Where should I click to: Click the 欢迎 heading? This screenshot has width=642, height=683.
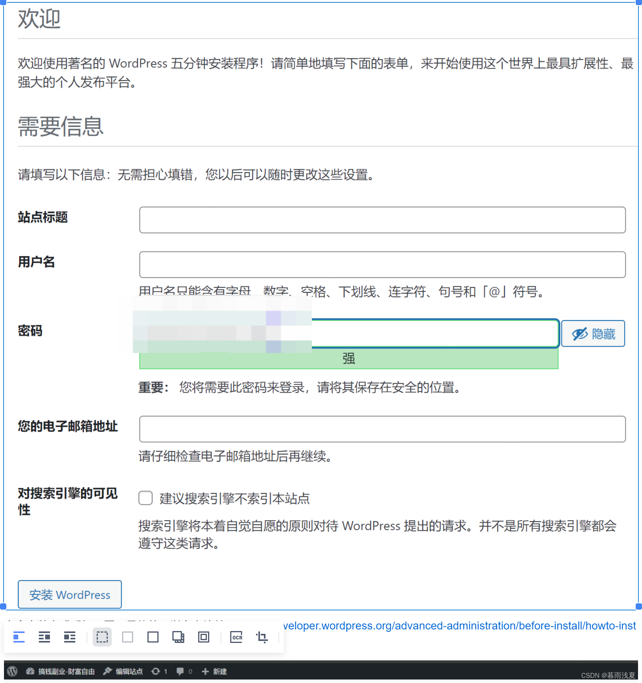pos(39,19)
